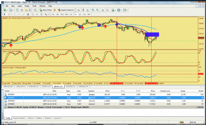Select the Crosshair tool
This screenshot has width=206, height=125.
click(9, 14)
